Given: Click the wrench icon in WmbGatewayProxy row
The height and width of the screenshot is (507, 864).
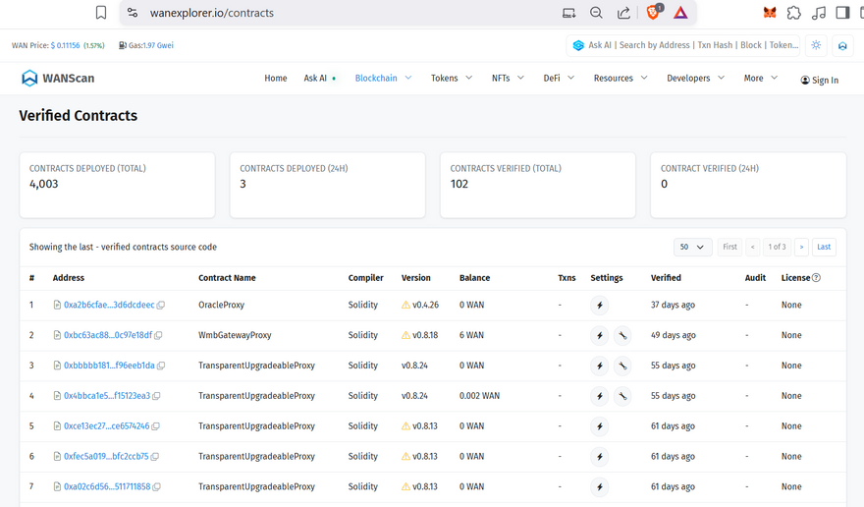Looking at the screenshot, I should pyautogui.click(x=622, y=336).
